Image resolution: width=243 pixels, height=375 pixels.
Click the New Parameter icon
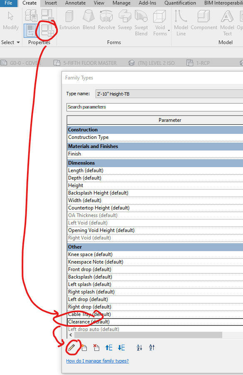click(x=84, y=348)
